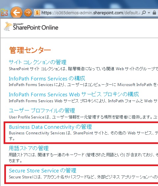
Task: Open 用語ストアの管理 link
Action: point(29,148)
